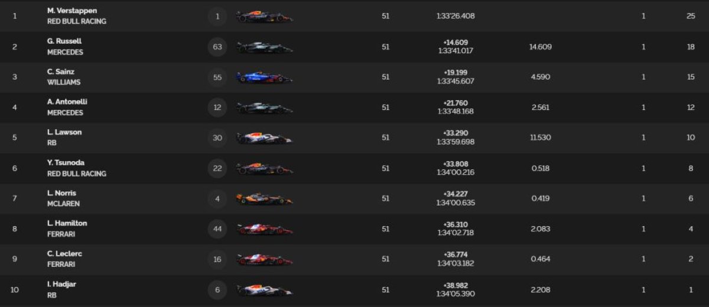Click Sainz's blue Williams car image
Screen dimensions: 709x307
coord(264,77)
